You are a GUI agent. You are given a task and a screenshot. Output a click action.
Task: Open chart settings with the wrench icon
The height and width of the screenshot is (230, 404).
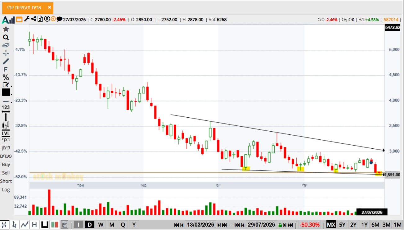click(x=27, y=19)
